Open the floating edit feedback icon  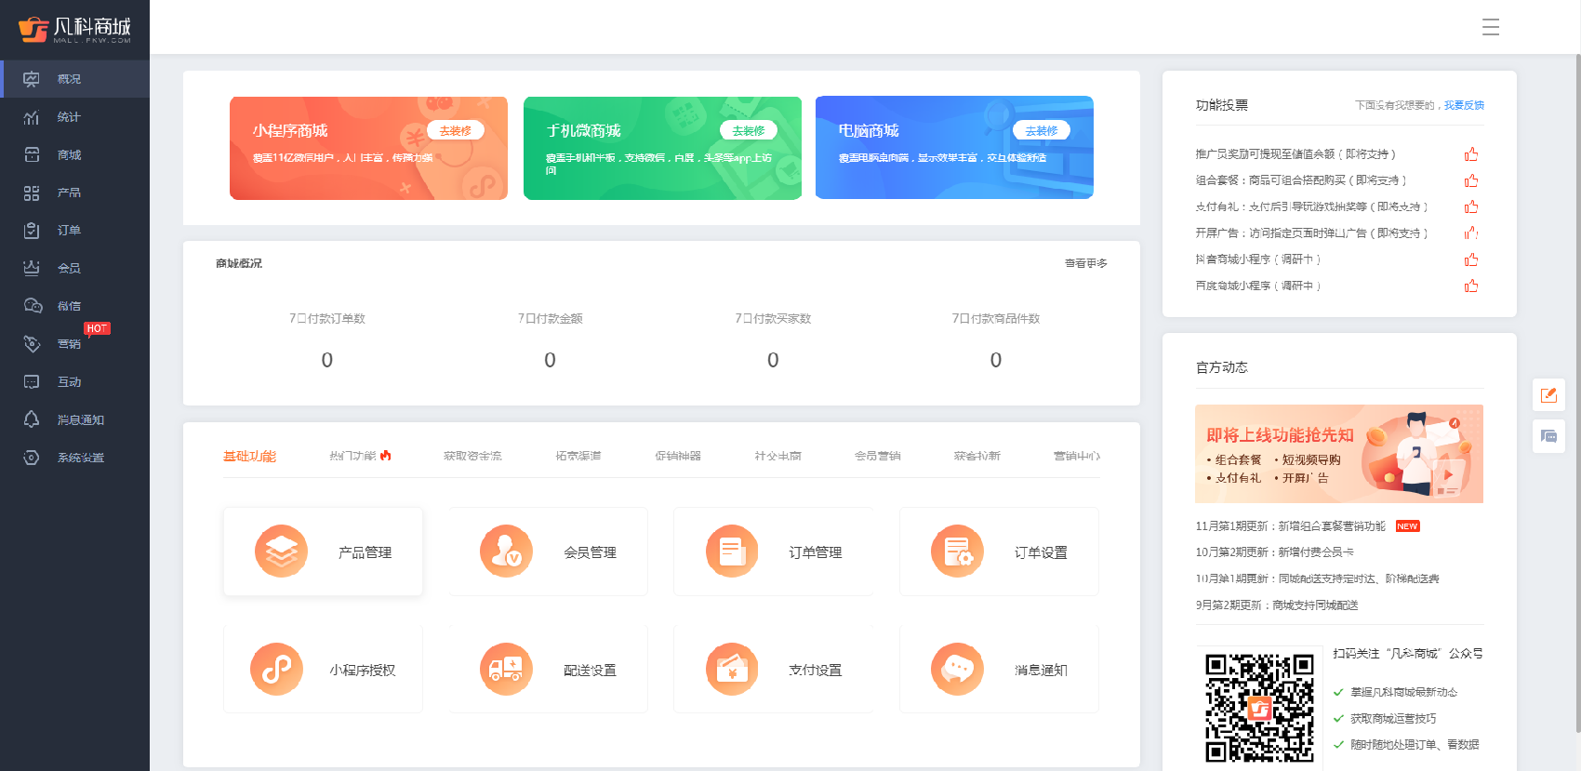(1548, 395)
